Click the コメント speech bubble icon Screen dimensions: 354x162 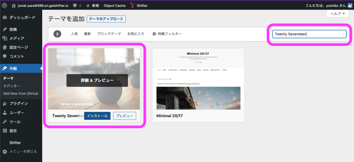(x=5, y=56)
